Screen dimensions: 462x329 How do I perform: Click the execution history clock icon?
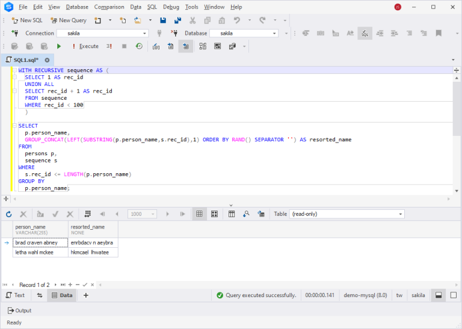coord(139,46)
